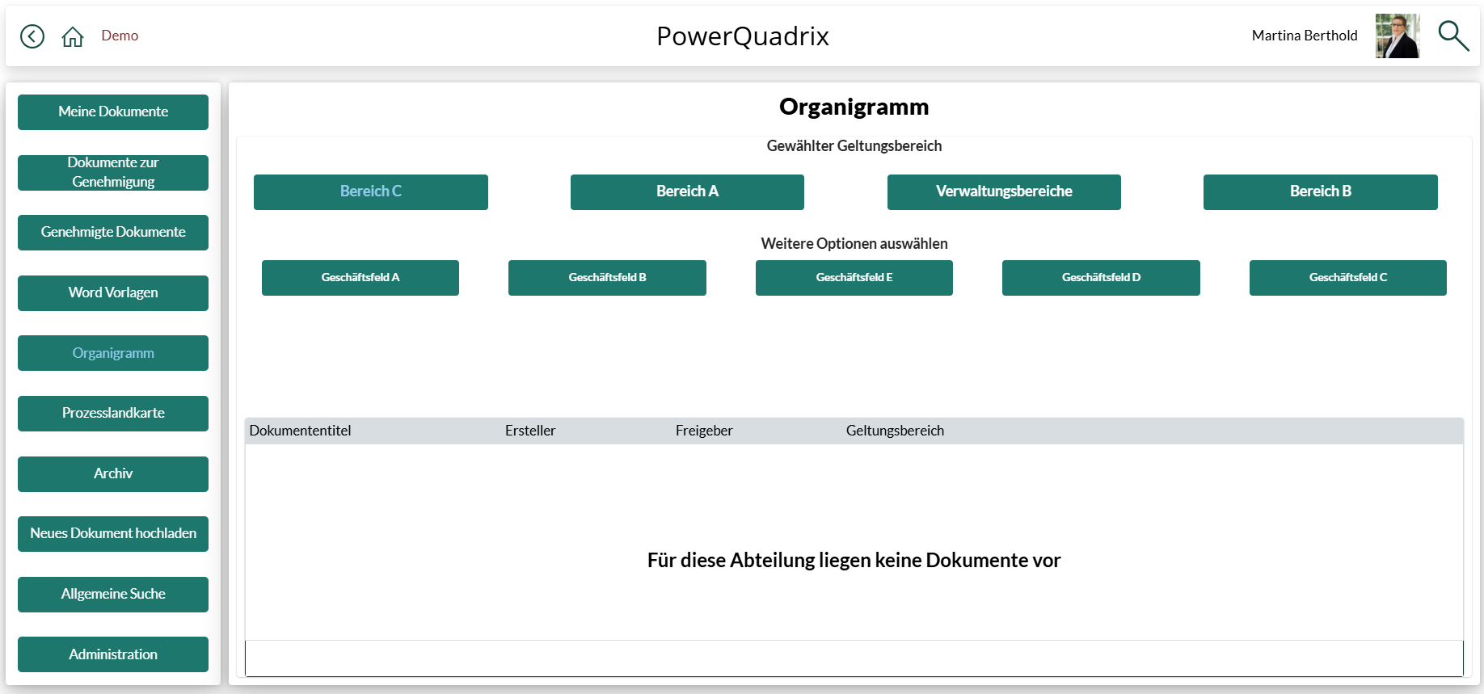1484x694 pixels.
Task: Open the Archiv section
Action: [x=113, y=474]
